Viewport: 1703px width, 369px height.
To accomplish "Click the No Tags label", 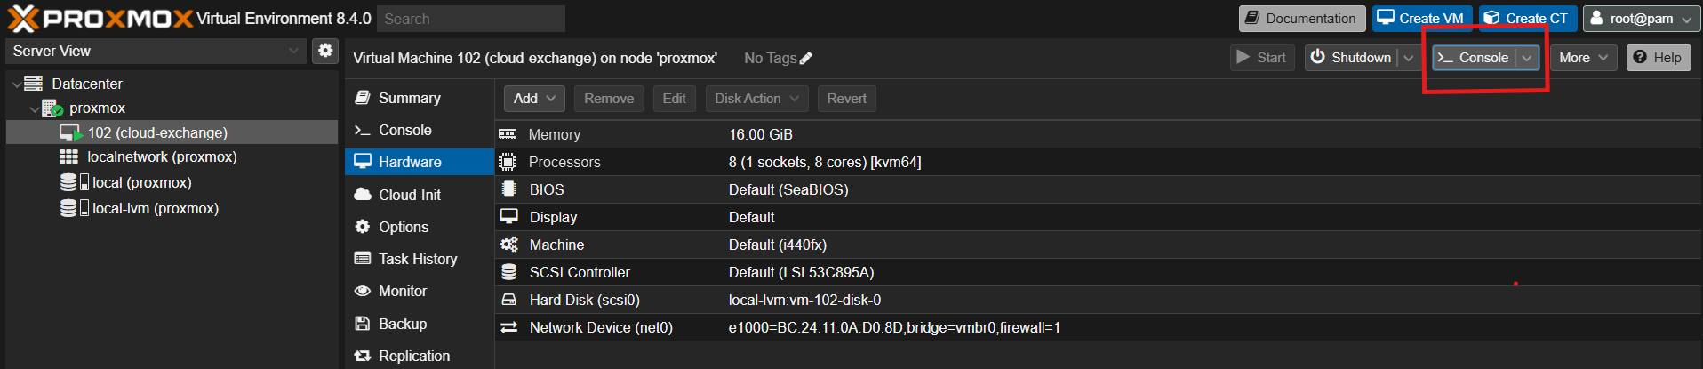I will coord(770,58).
